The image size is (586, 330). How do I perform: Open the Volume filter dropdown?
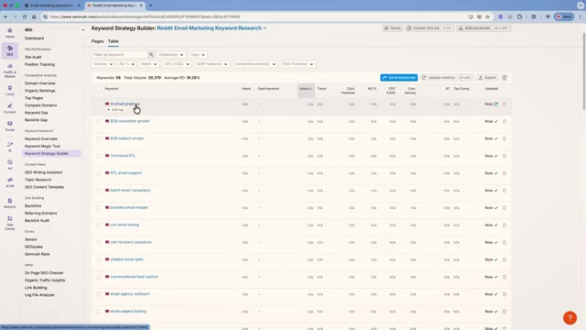tap(103, 64)
